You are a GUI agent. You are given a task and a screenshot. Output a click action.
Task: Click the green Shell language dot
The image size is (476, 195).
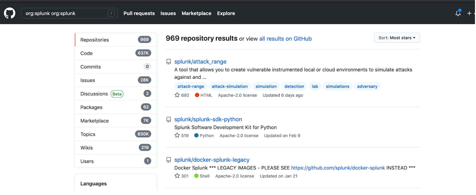point(196,176)
